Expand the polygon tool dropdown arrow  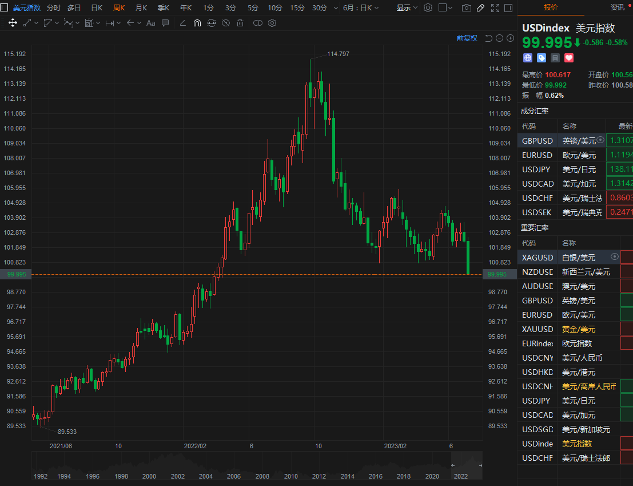tap(57, 23)
